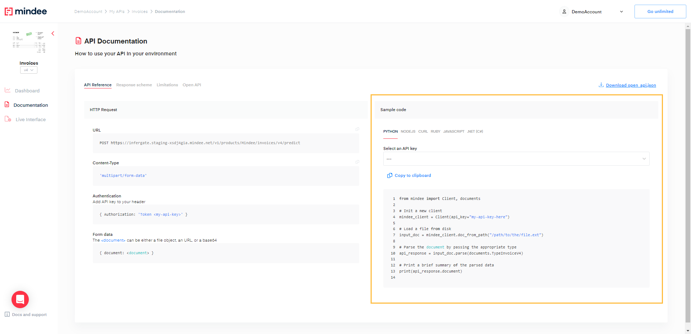The width and height of the screenshot is (691, 334).
Task: Copy the Content-Type with copy icon
Action: click(357, 162)
